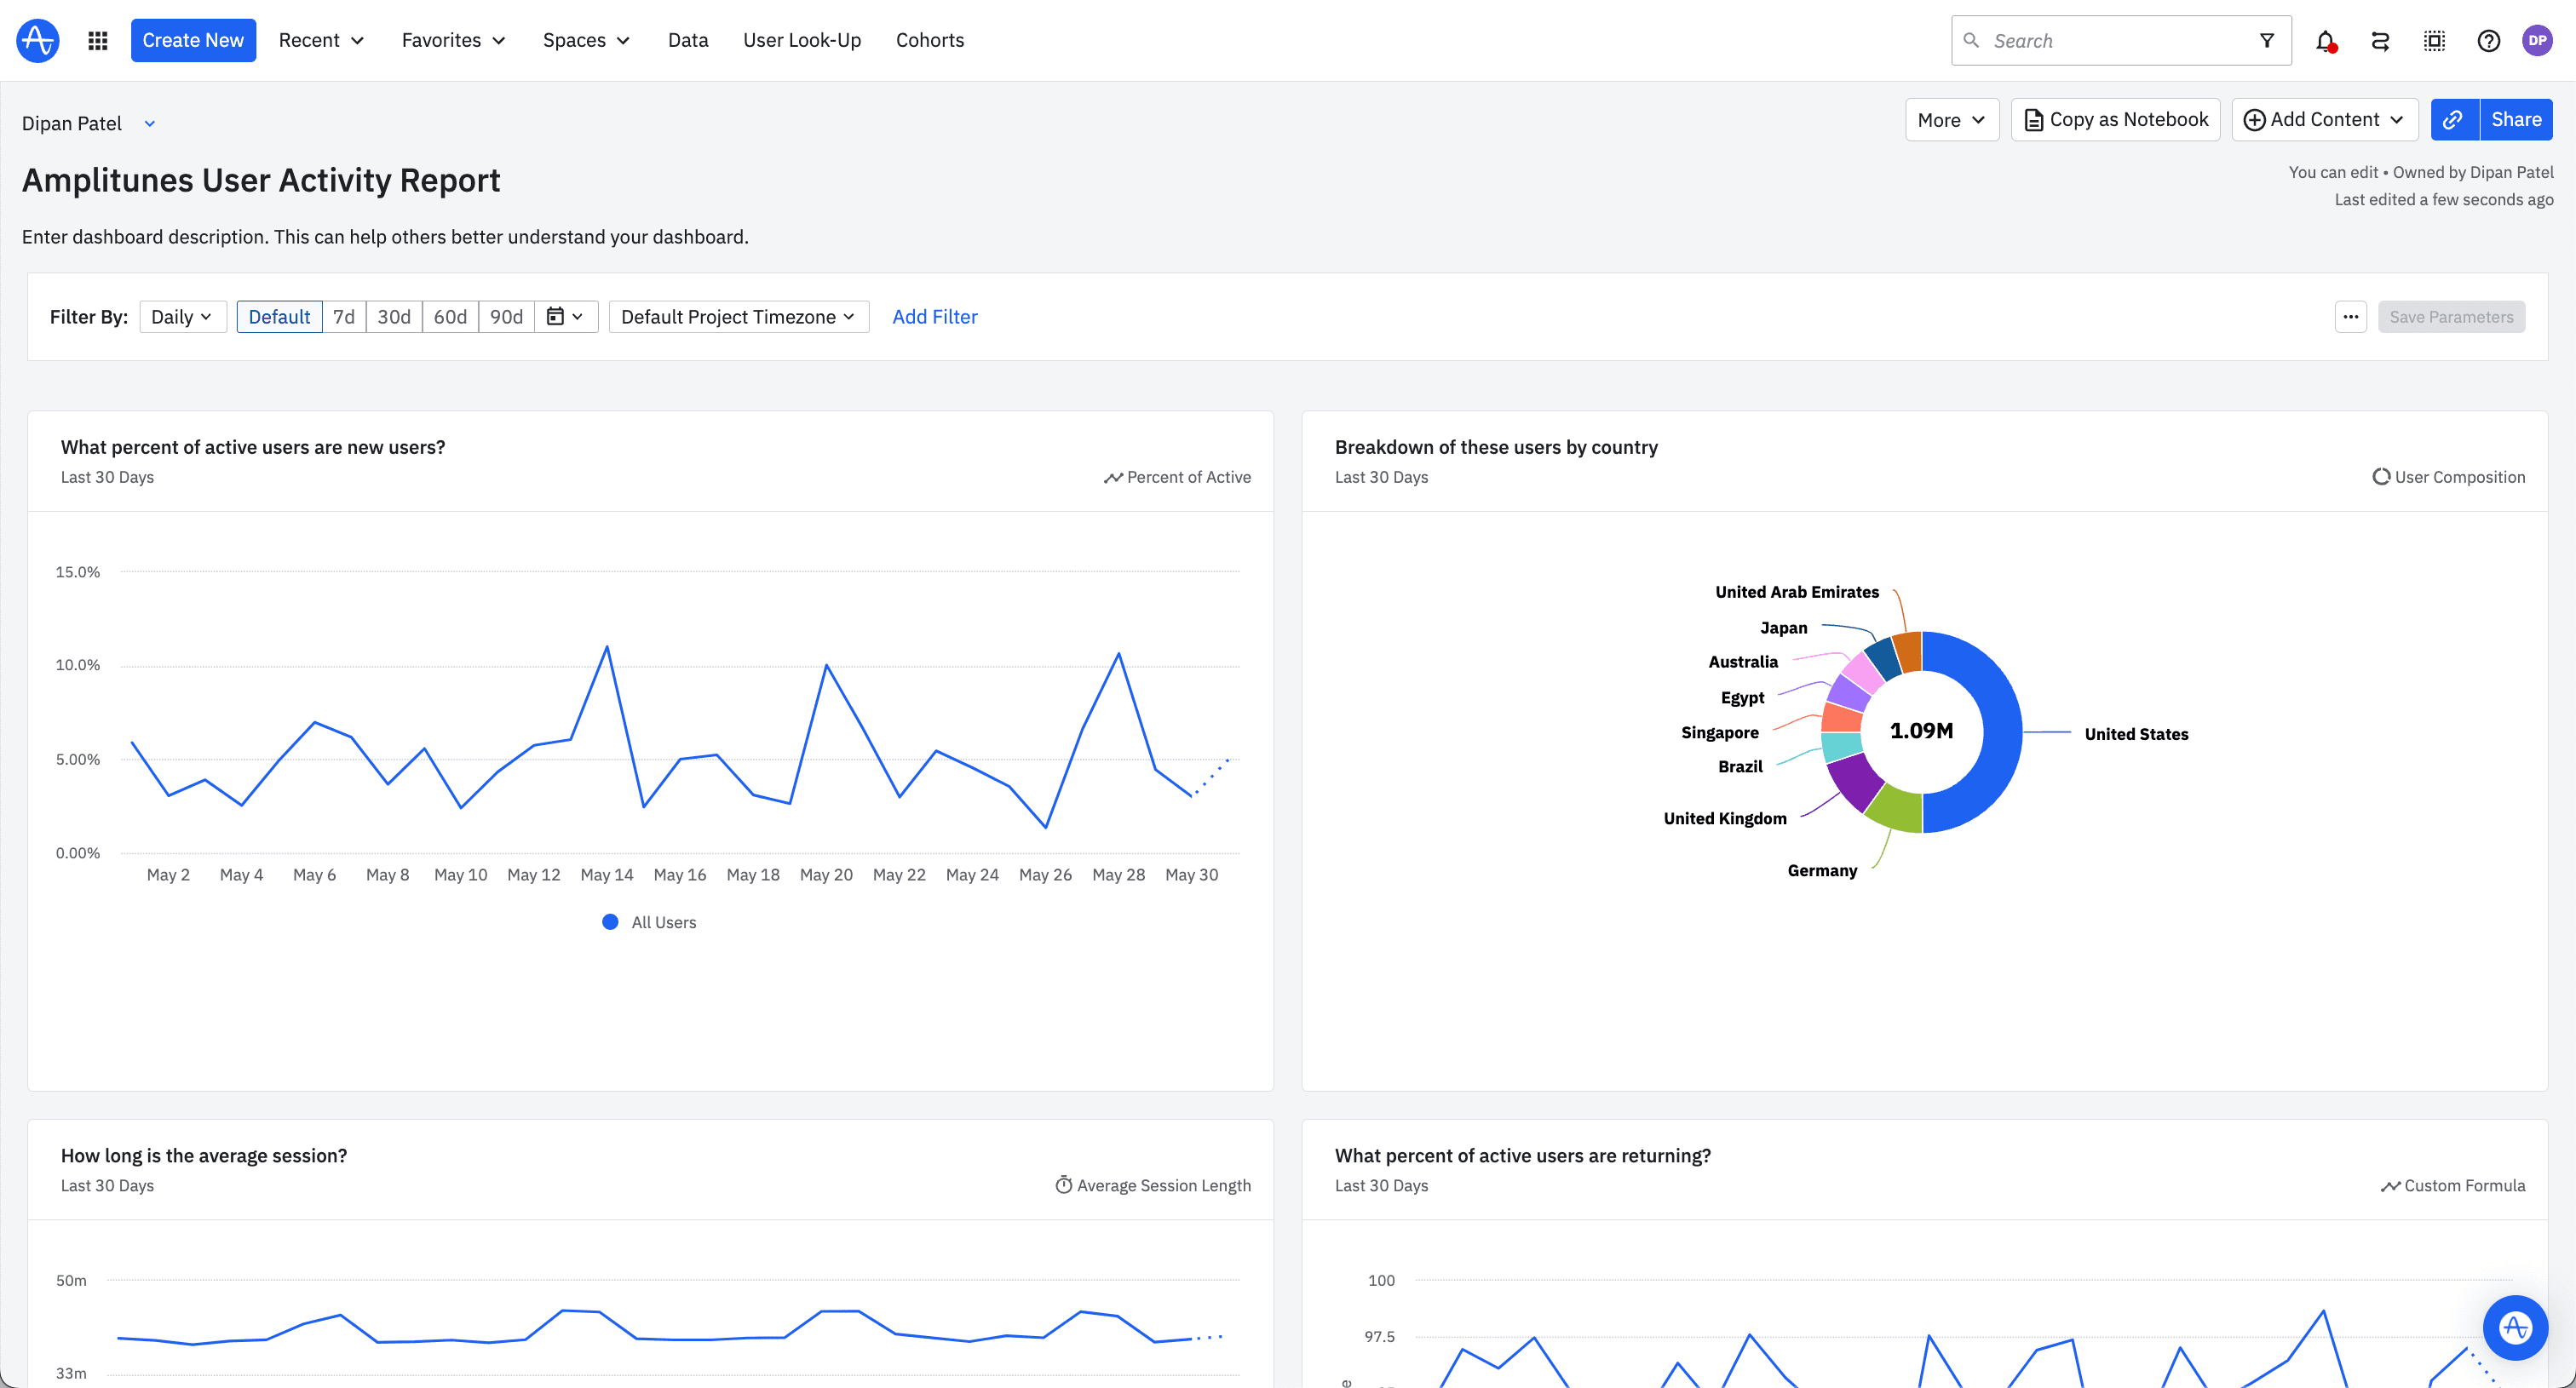Screen dimensions: 2576x1388
Task: Click inside the Search field
Action: coord(2100,40)
